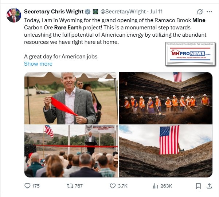
Task: View post analytics via the bar-chart icon
Action: 155,186
